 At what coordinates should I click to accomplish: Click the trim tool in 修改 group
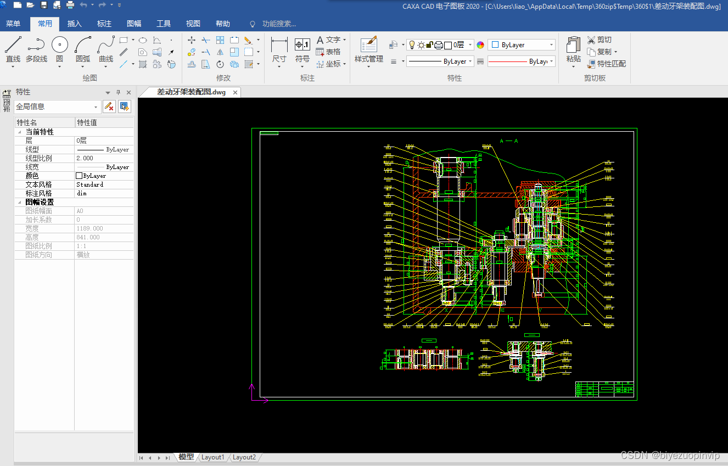click(x=206, y=40)
